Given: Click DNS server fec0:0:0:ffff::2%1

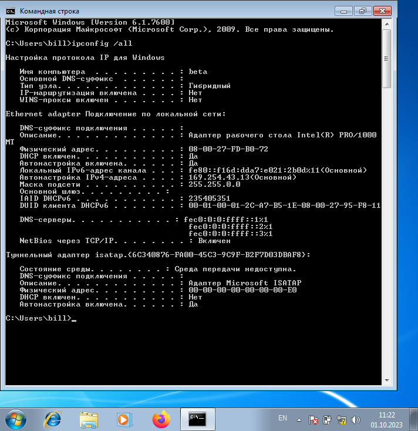Looking at the screenshot, I should coord(231,227).
